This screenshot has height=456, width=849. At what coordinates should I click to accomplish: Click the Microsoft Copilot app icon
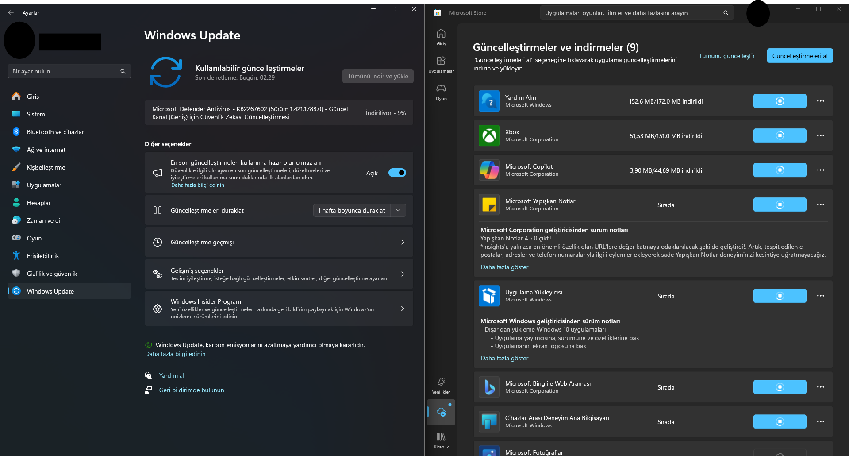(489, 170)
